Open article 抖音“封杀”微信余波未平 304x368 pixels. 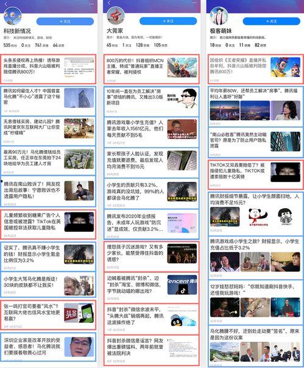coord(151,319)
